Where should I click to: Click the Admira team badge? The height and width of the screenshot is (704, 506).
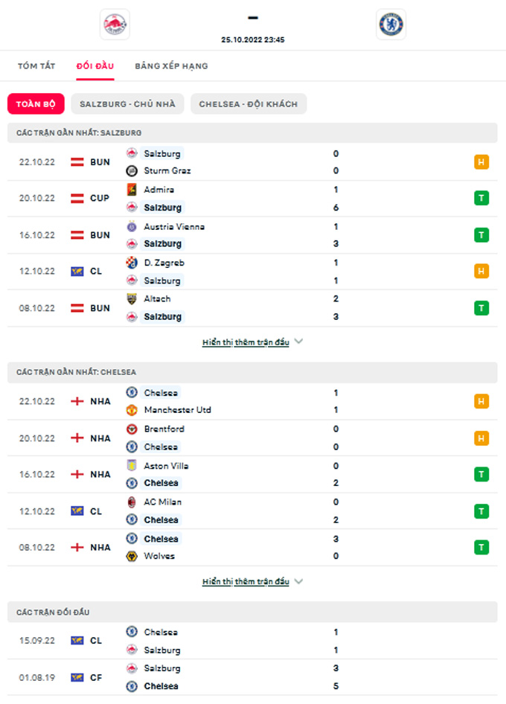tap(132, 190)
